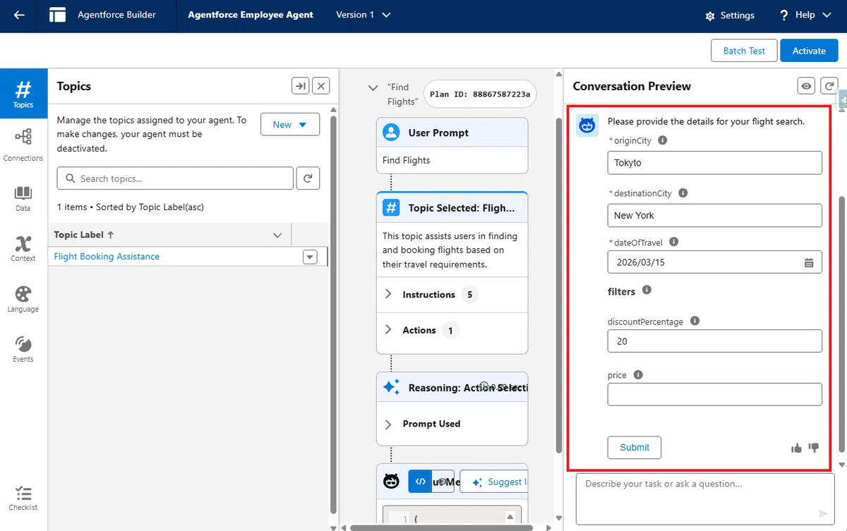Edit the originCity field with Tokyo
This screenshot has height=531, width=847.
point(714,162)
